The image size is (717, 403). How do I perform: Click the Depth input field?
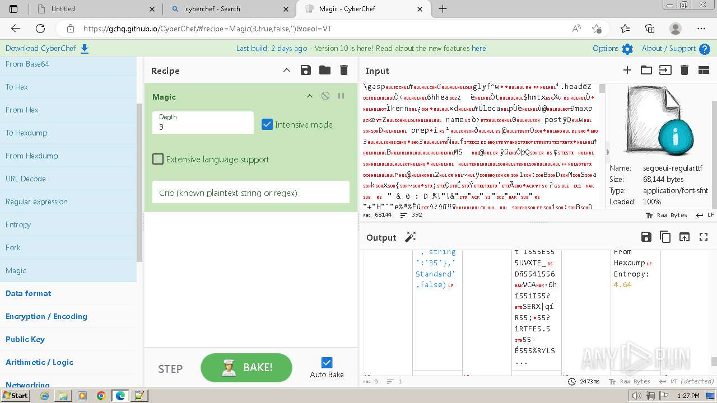pos(203,123)
